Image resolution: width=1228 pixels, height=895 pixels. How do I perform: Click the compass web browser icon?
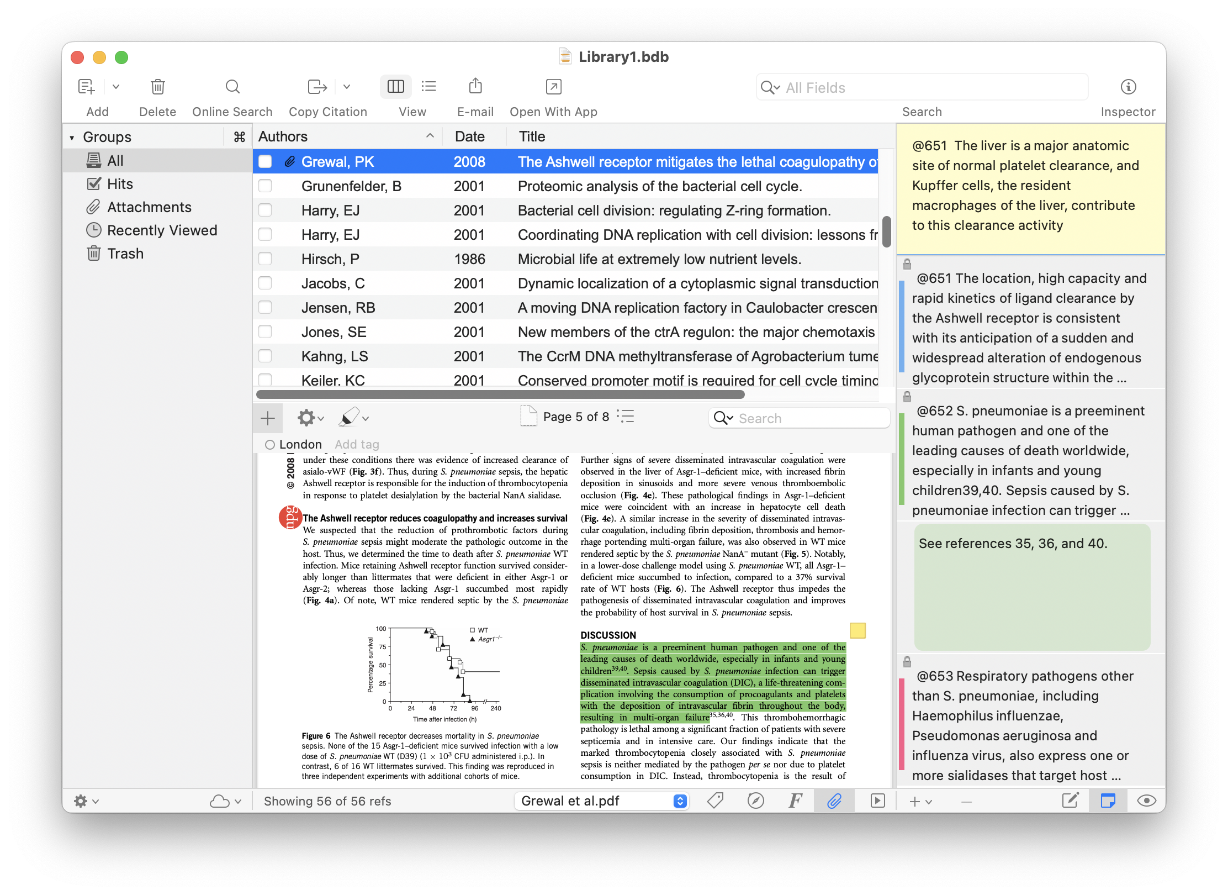click(x=755, y=801)
